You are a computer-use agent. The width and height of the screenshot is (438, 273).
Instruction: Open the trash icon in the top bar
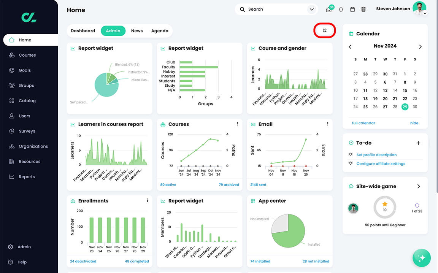pos(363,9)
